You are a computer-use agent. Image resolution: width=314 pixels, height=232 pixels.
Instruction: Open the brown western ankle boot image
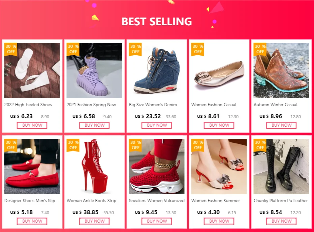(x=281, y=70)
